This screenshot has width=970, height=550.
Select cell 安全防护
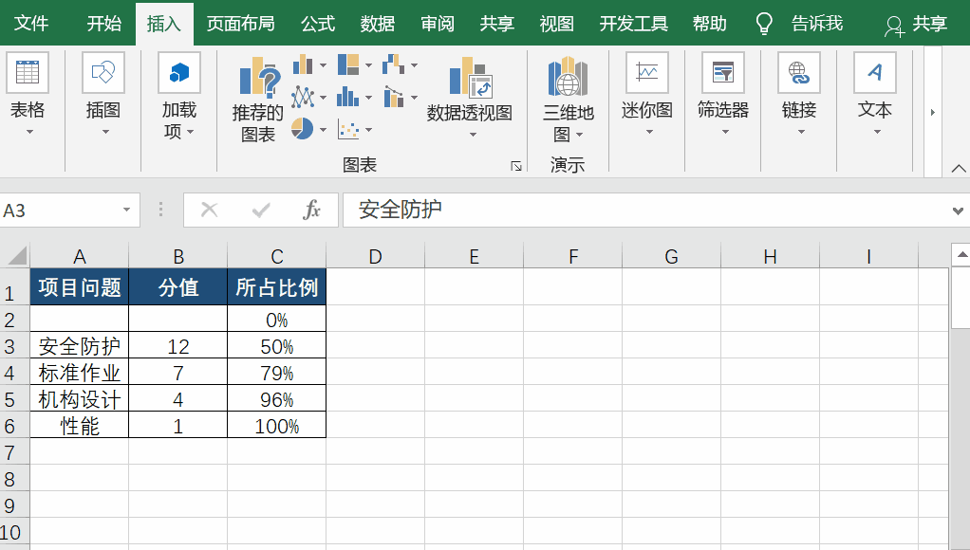79,346
